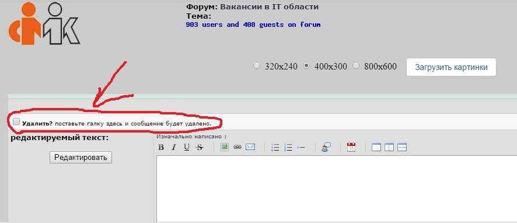Screen dimensions: 517x223
Task: Check the Удалить? delete message checkbox
Action: pyautogui.click(x=16, y=122)
